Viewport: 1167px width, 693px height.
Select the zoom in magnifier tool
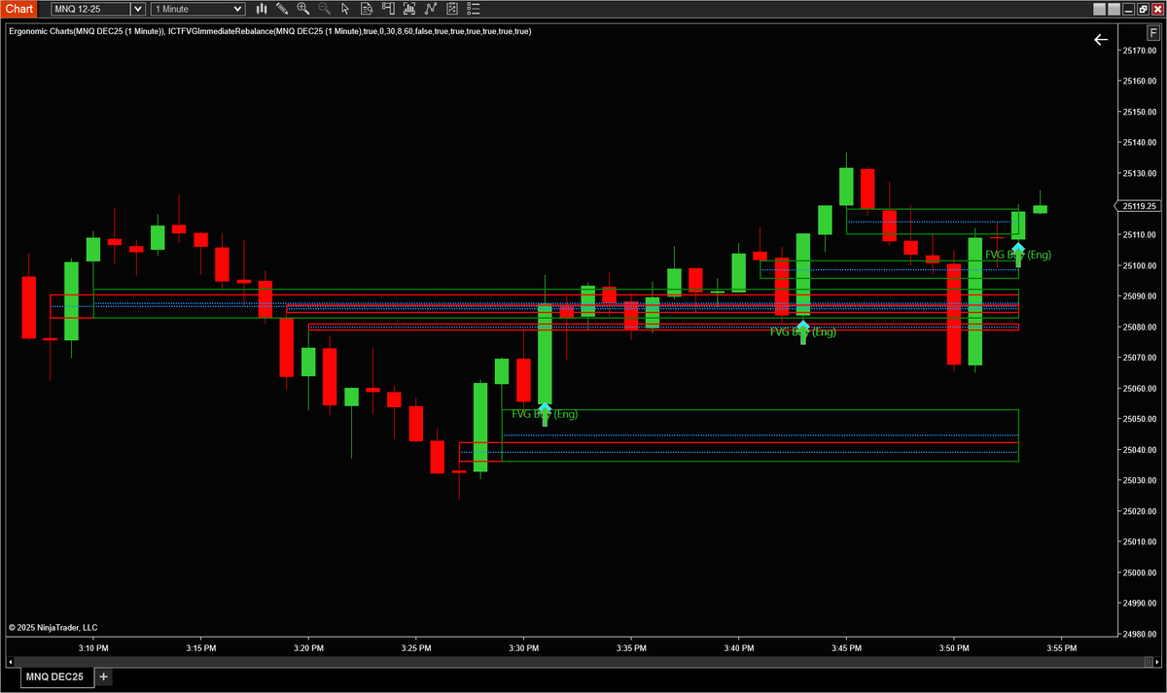303,9
